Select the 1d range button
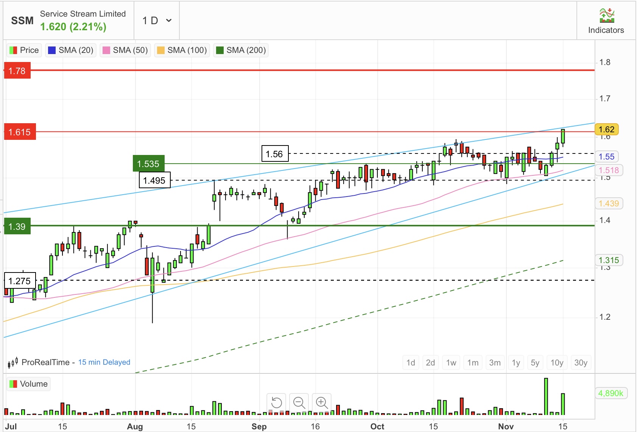This screenshot has width=640, height=432. click(411, 363)
